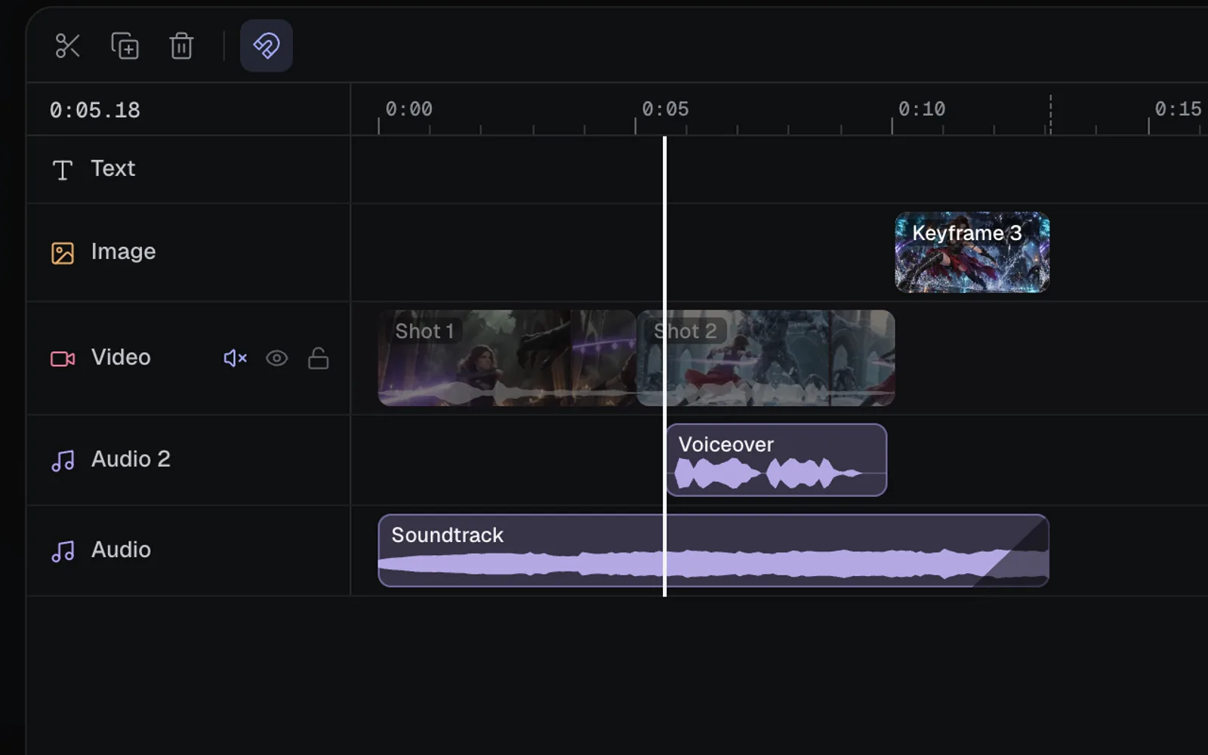Select the Text track label

(x=113, y=168)
